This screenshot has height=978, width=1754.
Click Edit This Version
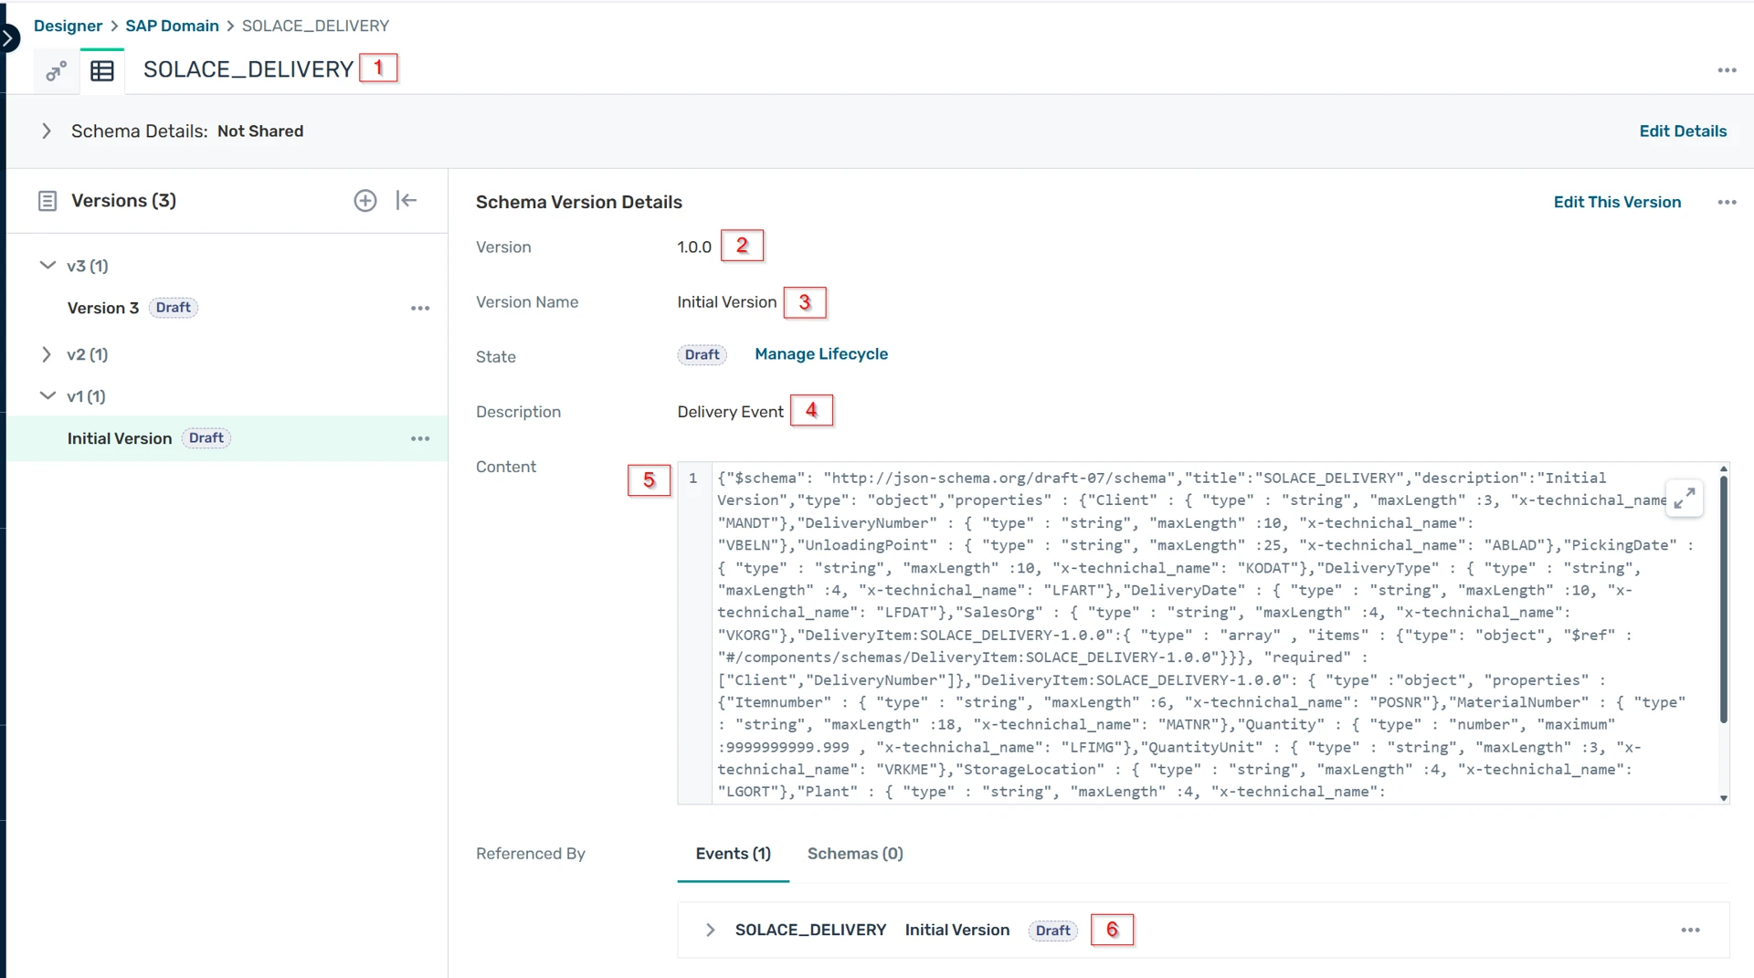1617,203
